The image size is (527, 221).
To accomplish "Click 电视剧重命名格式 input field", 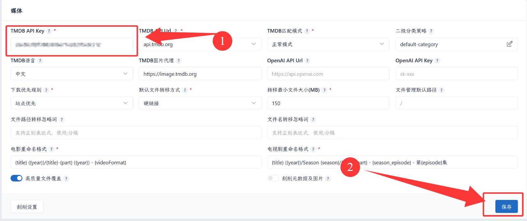I will pyautogui.click(x=393, y=162).
